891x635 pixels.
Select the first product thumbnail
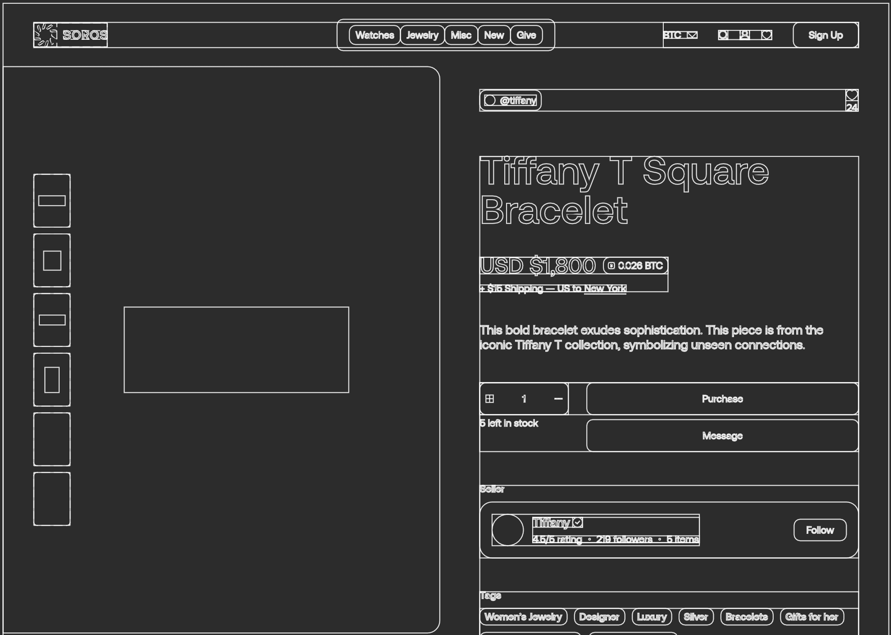[x=52, y=200]
